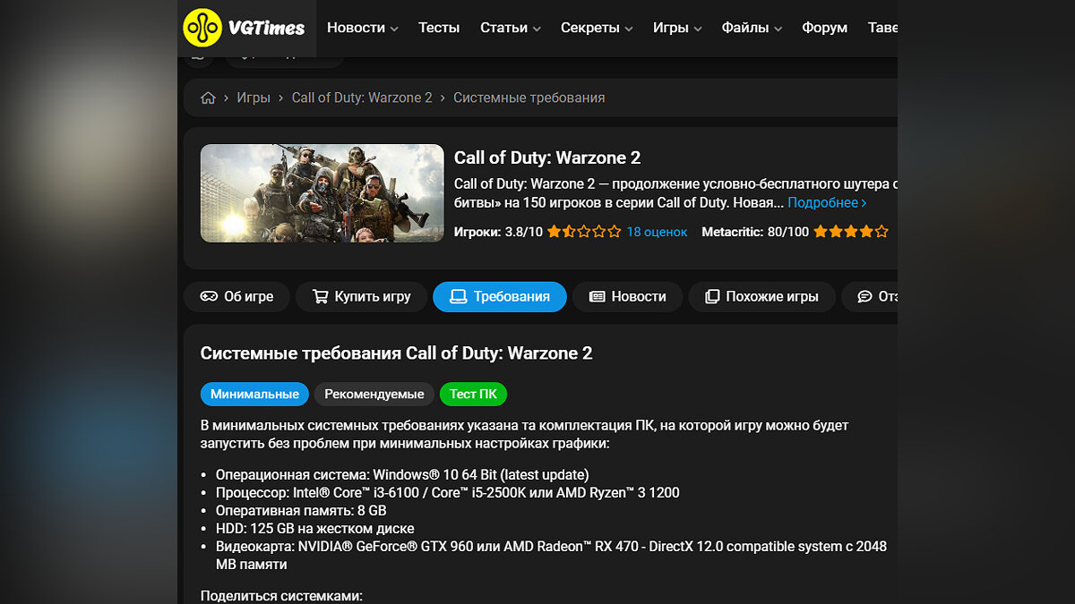
Task: Click the newspaper icon on Новости
Action: coord(598,296)
